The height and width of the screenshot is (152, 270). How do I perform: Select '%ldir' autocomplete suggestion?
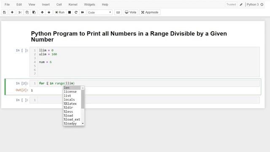click(x=72, y=108)
